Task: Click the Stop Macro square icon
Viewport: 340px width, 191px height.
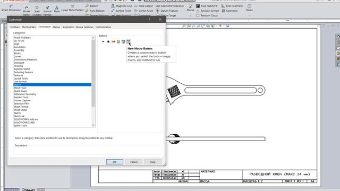Action: pos(108,41)
